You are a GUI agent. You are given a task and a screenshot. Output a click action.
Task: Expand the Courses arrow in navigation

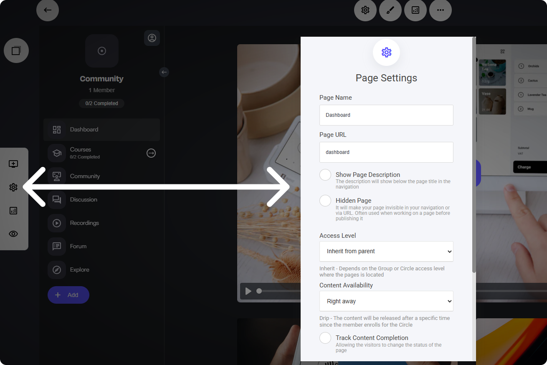coord(151,153)
